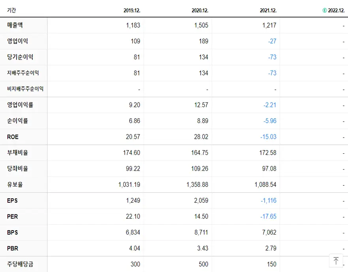Click the 부채비율 value 164.75
This screenshot has height=272, width=348.
[200, 153]
